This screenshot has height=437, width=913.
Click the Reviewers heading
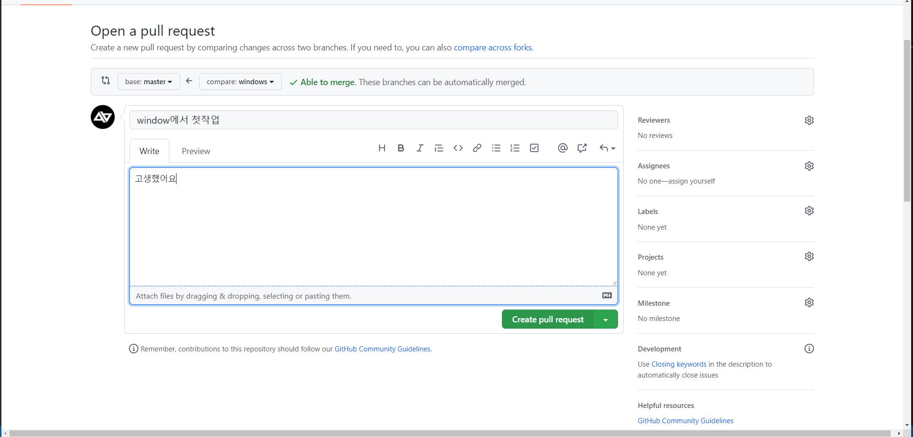[x=654, y=120]
